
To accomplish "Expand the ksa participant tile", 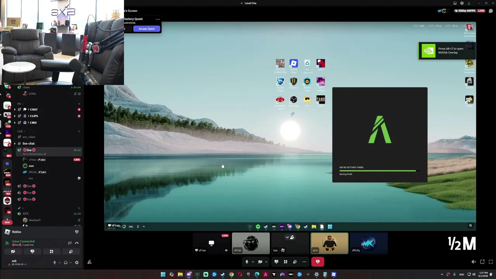I will pyautogui.click(x=290, y=243).
